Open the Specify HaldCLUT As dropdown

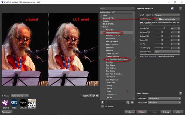[x=167, y=15]
